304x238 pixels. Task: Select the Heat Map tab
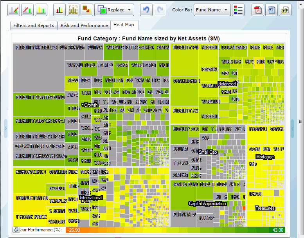(x=124, y=25)
